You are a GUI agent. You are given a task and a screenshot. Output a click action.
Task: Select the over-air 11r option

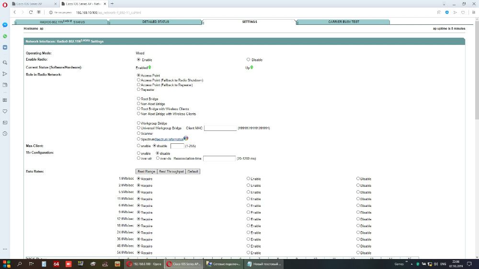pyautogui.click(x=139, y=158)
